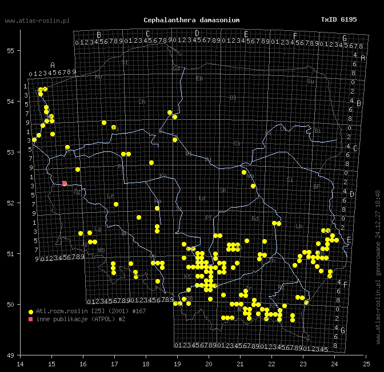This screenshot has height=372, width=384.
Task: Click longitude axis label '15'
Action: tap(51, 364)
